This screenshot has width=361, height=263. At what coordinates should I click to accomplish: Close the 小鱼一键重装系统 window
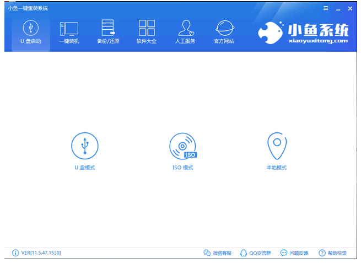coord(349,8)
